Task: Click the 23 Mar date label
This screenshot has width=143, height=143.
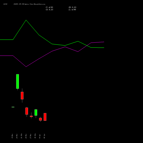Action: click(17, 136)
